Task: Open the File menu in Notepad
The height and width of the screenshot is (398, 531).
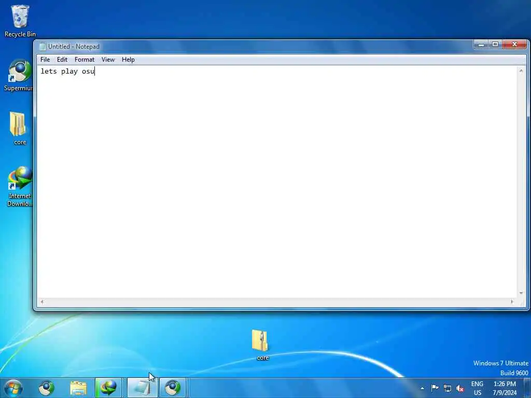Action: pos(45,60)
